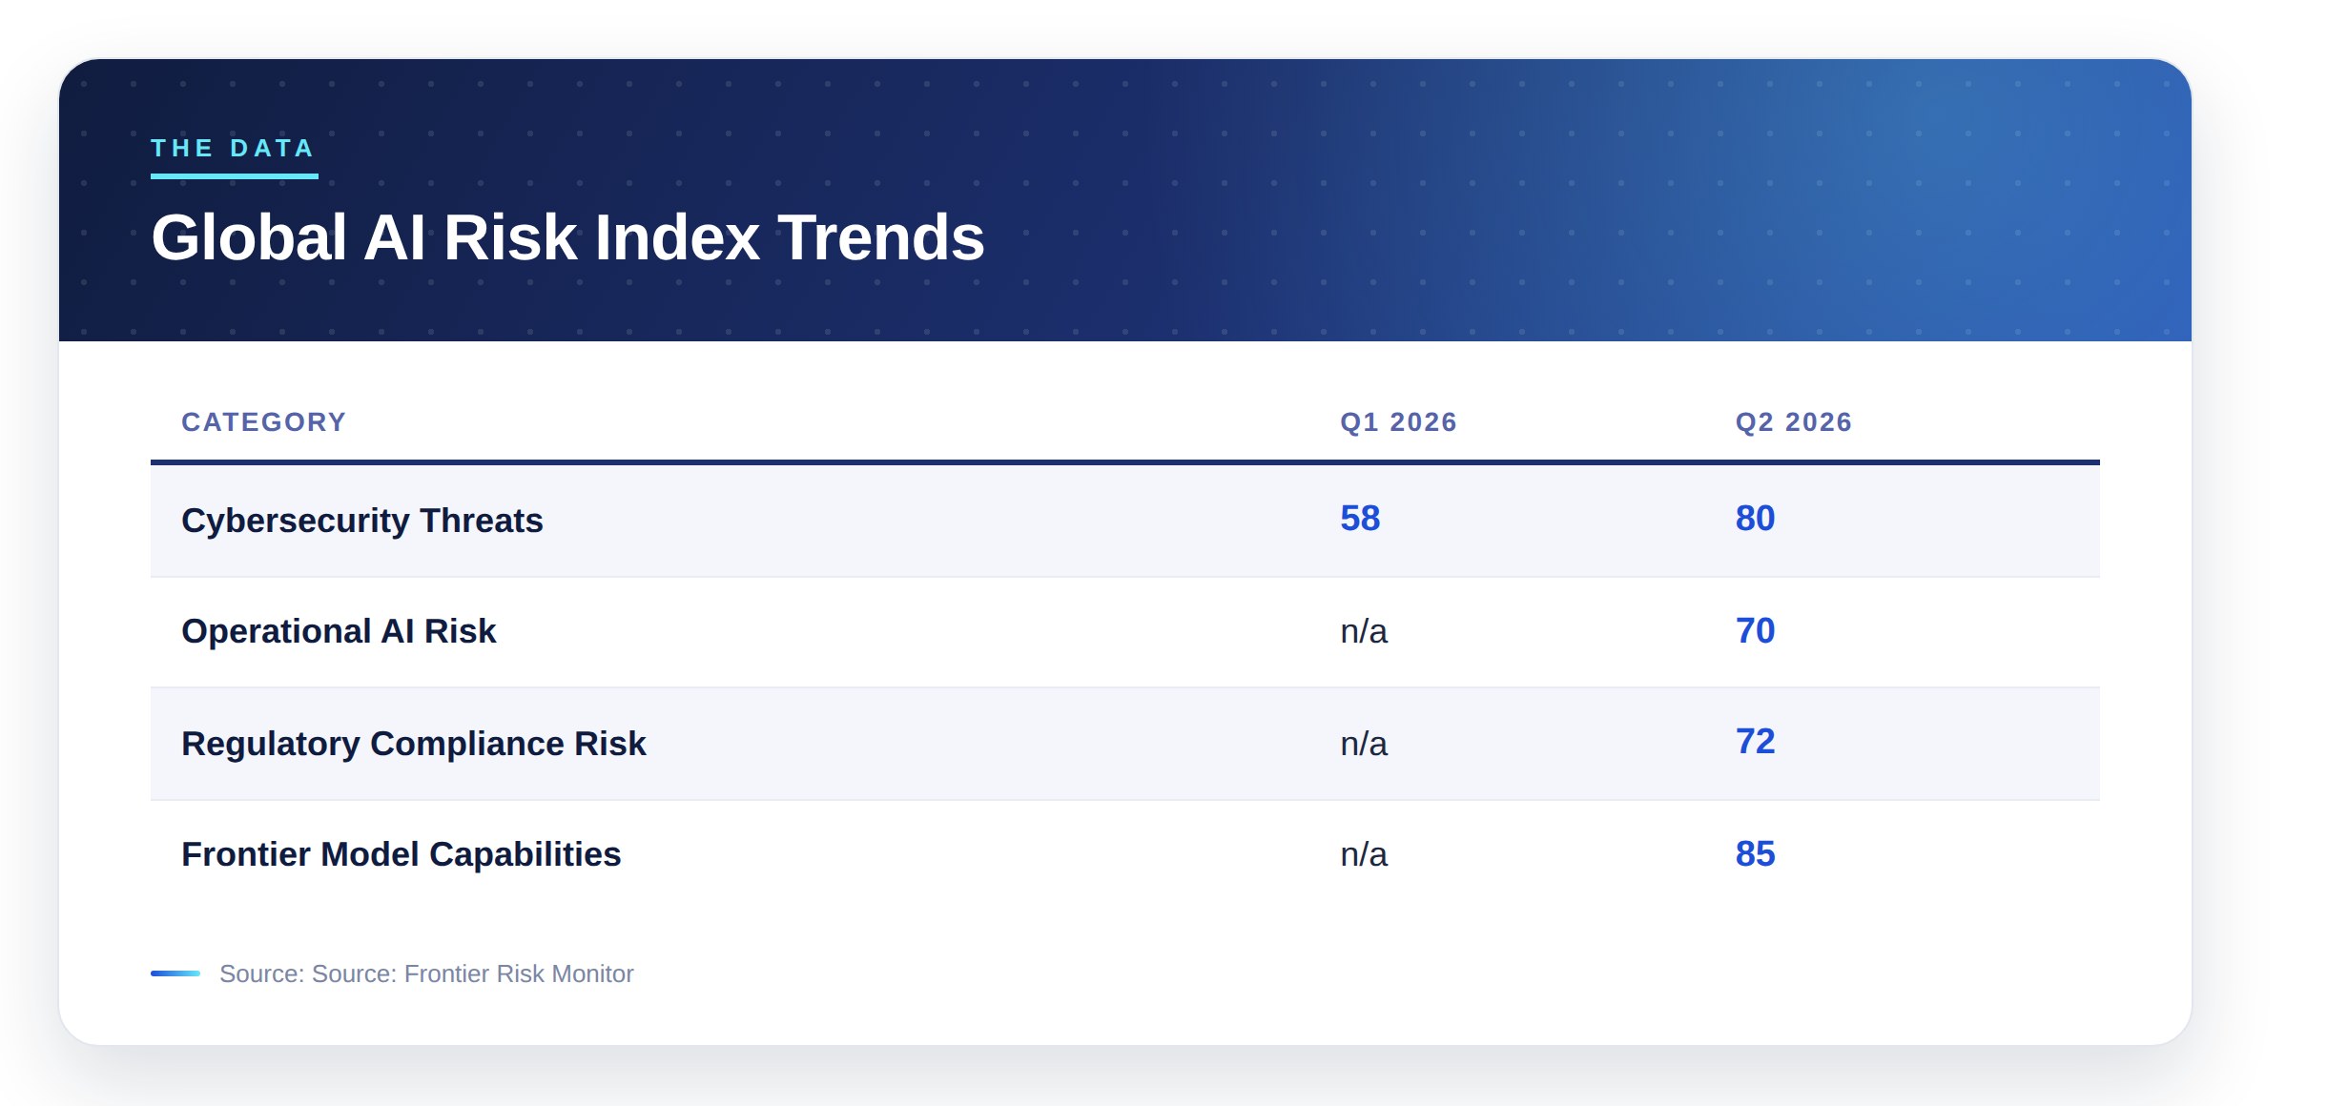Select the Regulatory Compliance Risk row label

(x=414, y=744)
